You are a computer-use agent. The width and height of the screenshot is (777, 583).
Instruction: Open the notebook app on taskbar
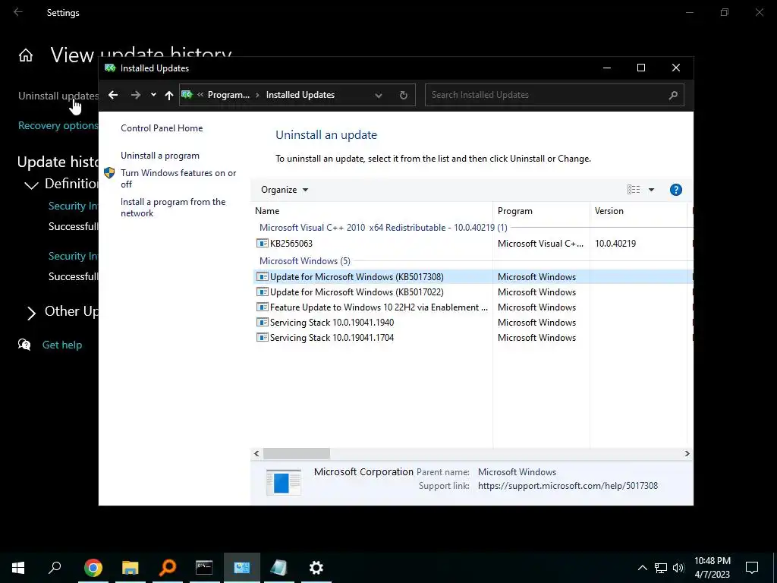pyautogui.click(x=279, y=568)
